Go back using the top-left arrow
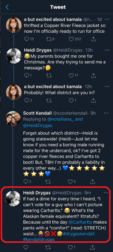The width and height of the screenshot is (113, 252). tap(7, 7)
